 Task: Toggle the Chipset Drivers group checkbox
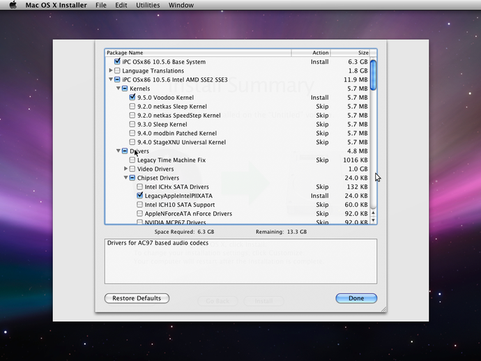click(132, 178)
